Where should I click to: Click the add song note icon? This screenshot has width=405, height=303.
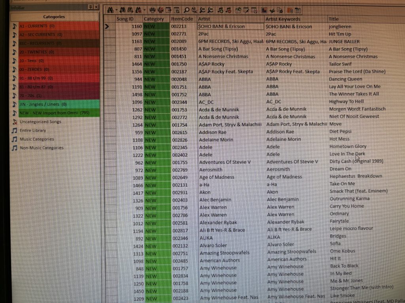tap(220, 10)
